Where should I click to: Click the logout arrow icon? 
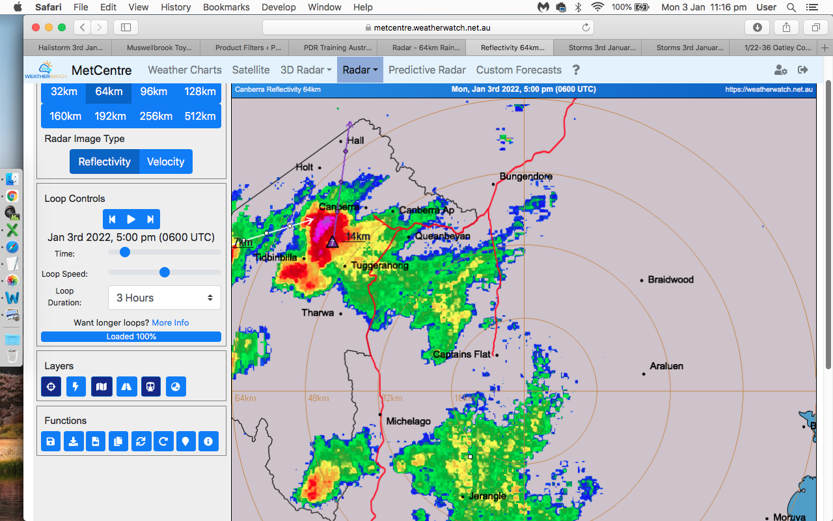(x=803, y=70)
